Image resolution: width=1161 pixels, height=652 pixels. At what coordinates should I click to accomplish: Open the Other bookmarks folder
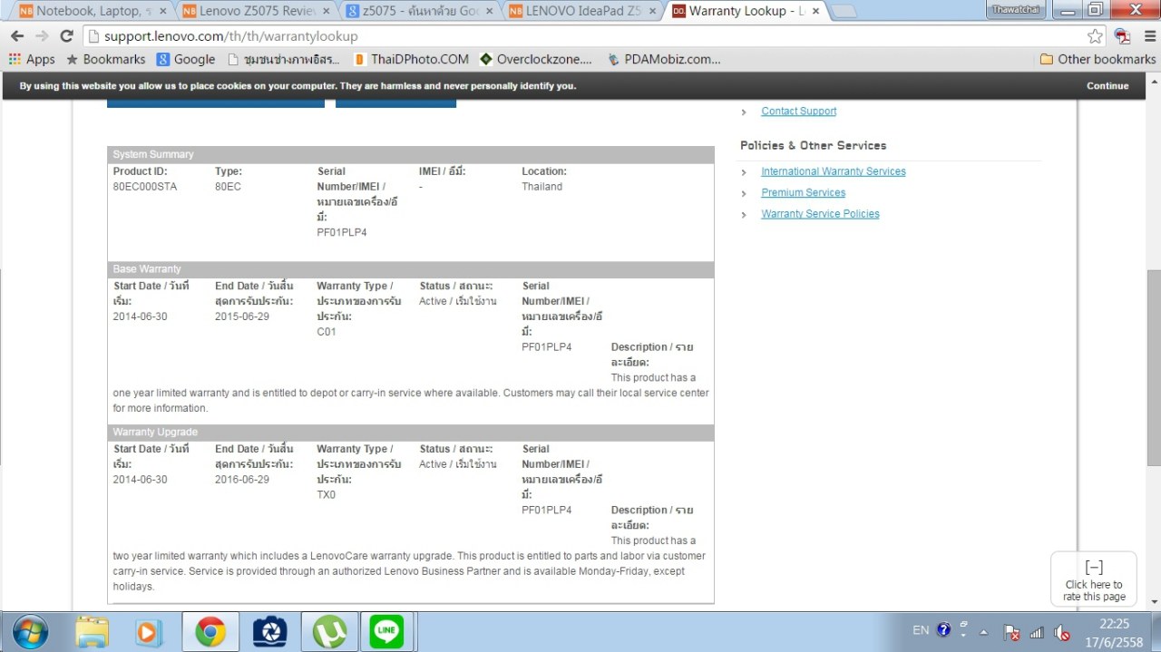1098,59
